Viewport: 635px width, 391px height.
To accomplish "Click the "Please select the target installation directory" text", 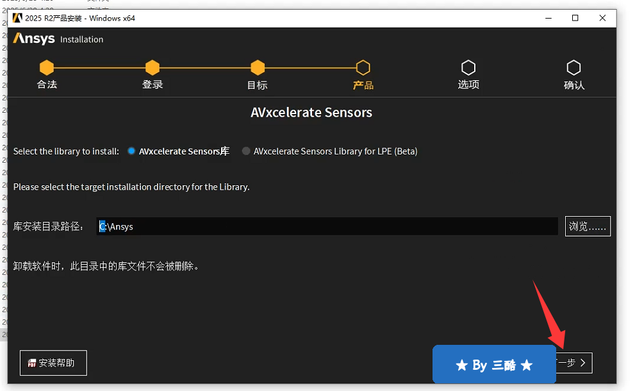I will (131, 187).
